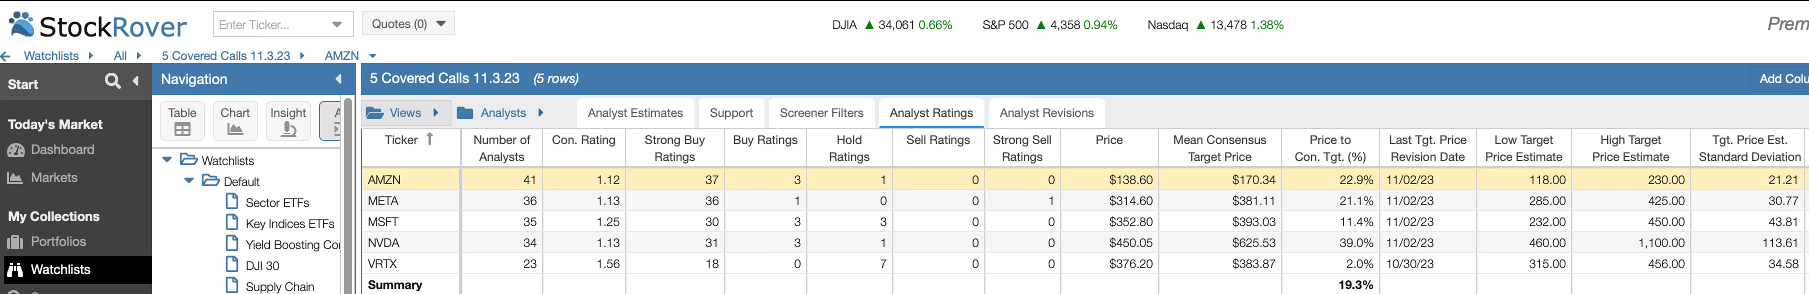The width and height of the screenshot is (1809, 294).
Task: Expand the Views menu arrow
Action: pos(436,113)
